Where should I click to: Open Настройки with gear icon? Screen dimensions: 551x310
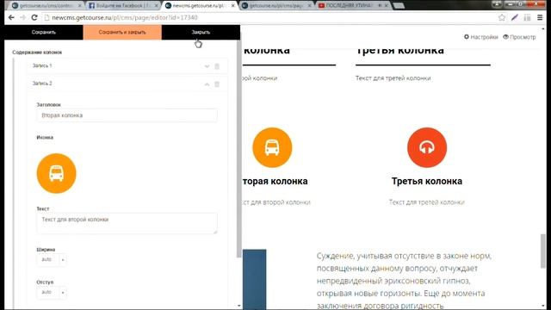click(480, 37)
